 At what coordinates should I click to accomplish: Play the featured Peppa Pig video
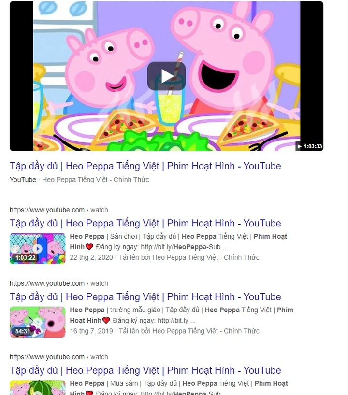(x=166, y=76)
